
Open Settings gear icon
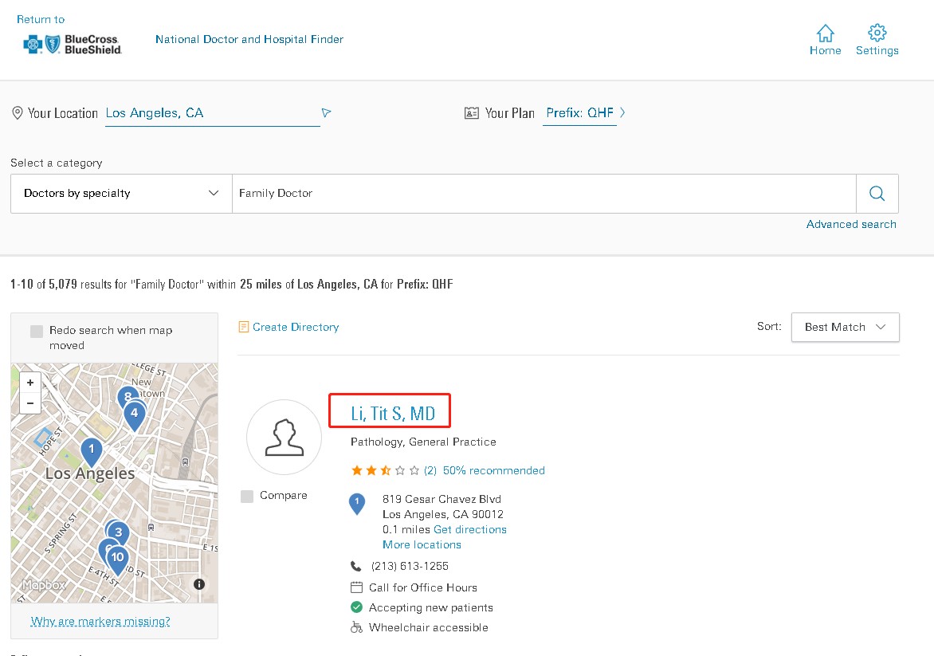877,33
